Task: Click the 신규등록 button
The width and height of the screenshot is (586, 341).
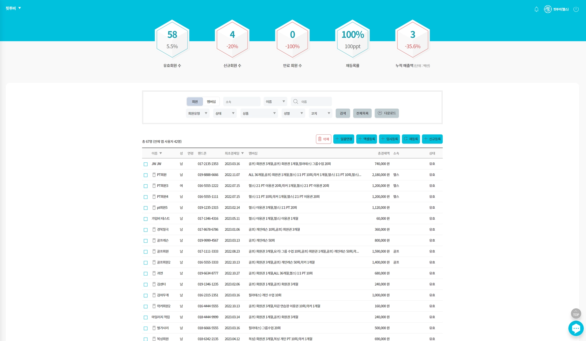Action: point(432,139)
